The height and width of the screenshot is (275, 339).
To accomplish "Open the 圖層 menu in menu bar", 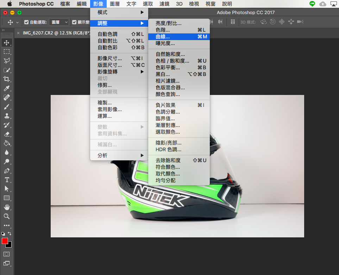I will click(115, 4).
